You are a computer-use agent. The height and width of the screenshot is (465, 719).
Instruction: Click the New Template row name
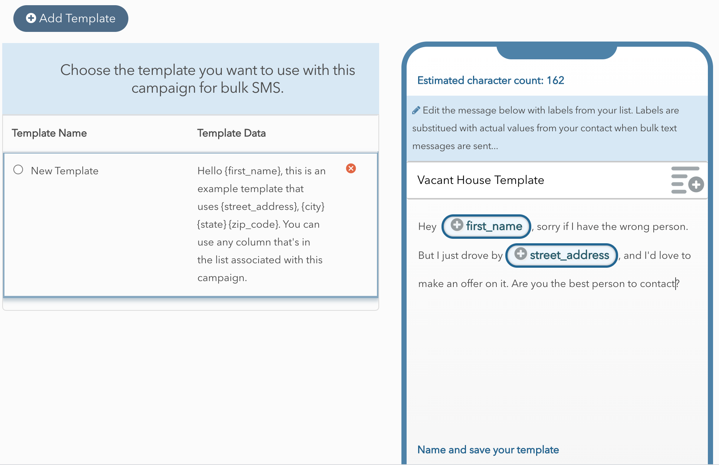(x=65, y=171)
